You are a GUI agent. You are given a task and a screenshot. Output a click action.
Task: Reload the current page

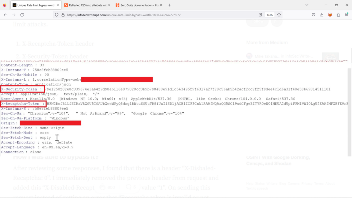click(22, 15)
